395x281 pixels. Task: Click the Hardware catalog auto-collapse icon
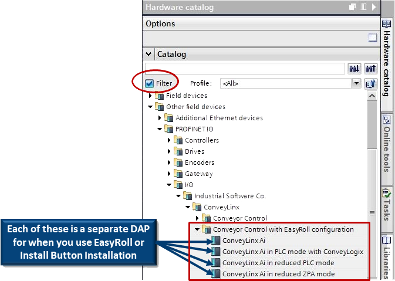(363, 7)
